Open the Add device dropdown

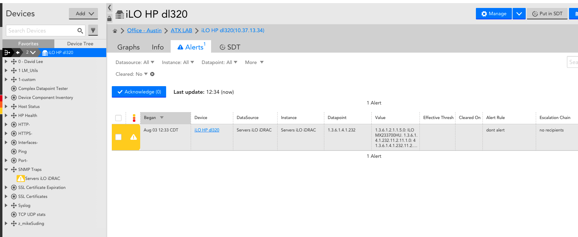83,13
